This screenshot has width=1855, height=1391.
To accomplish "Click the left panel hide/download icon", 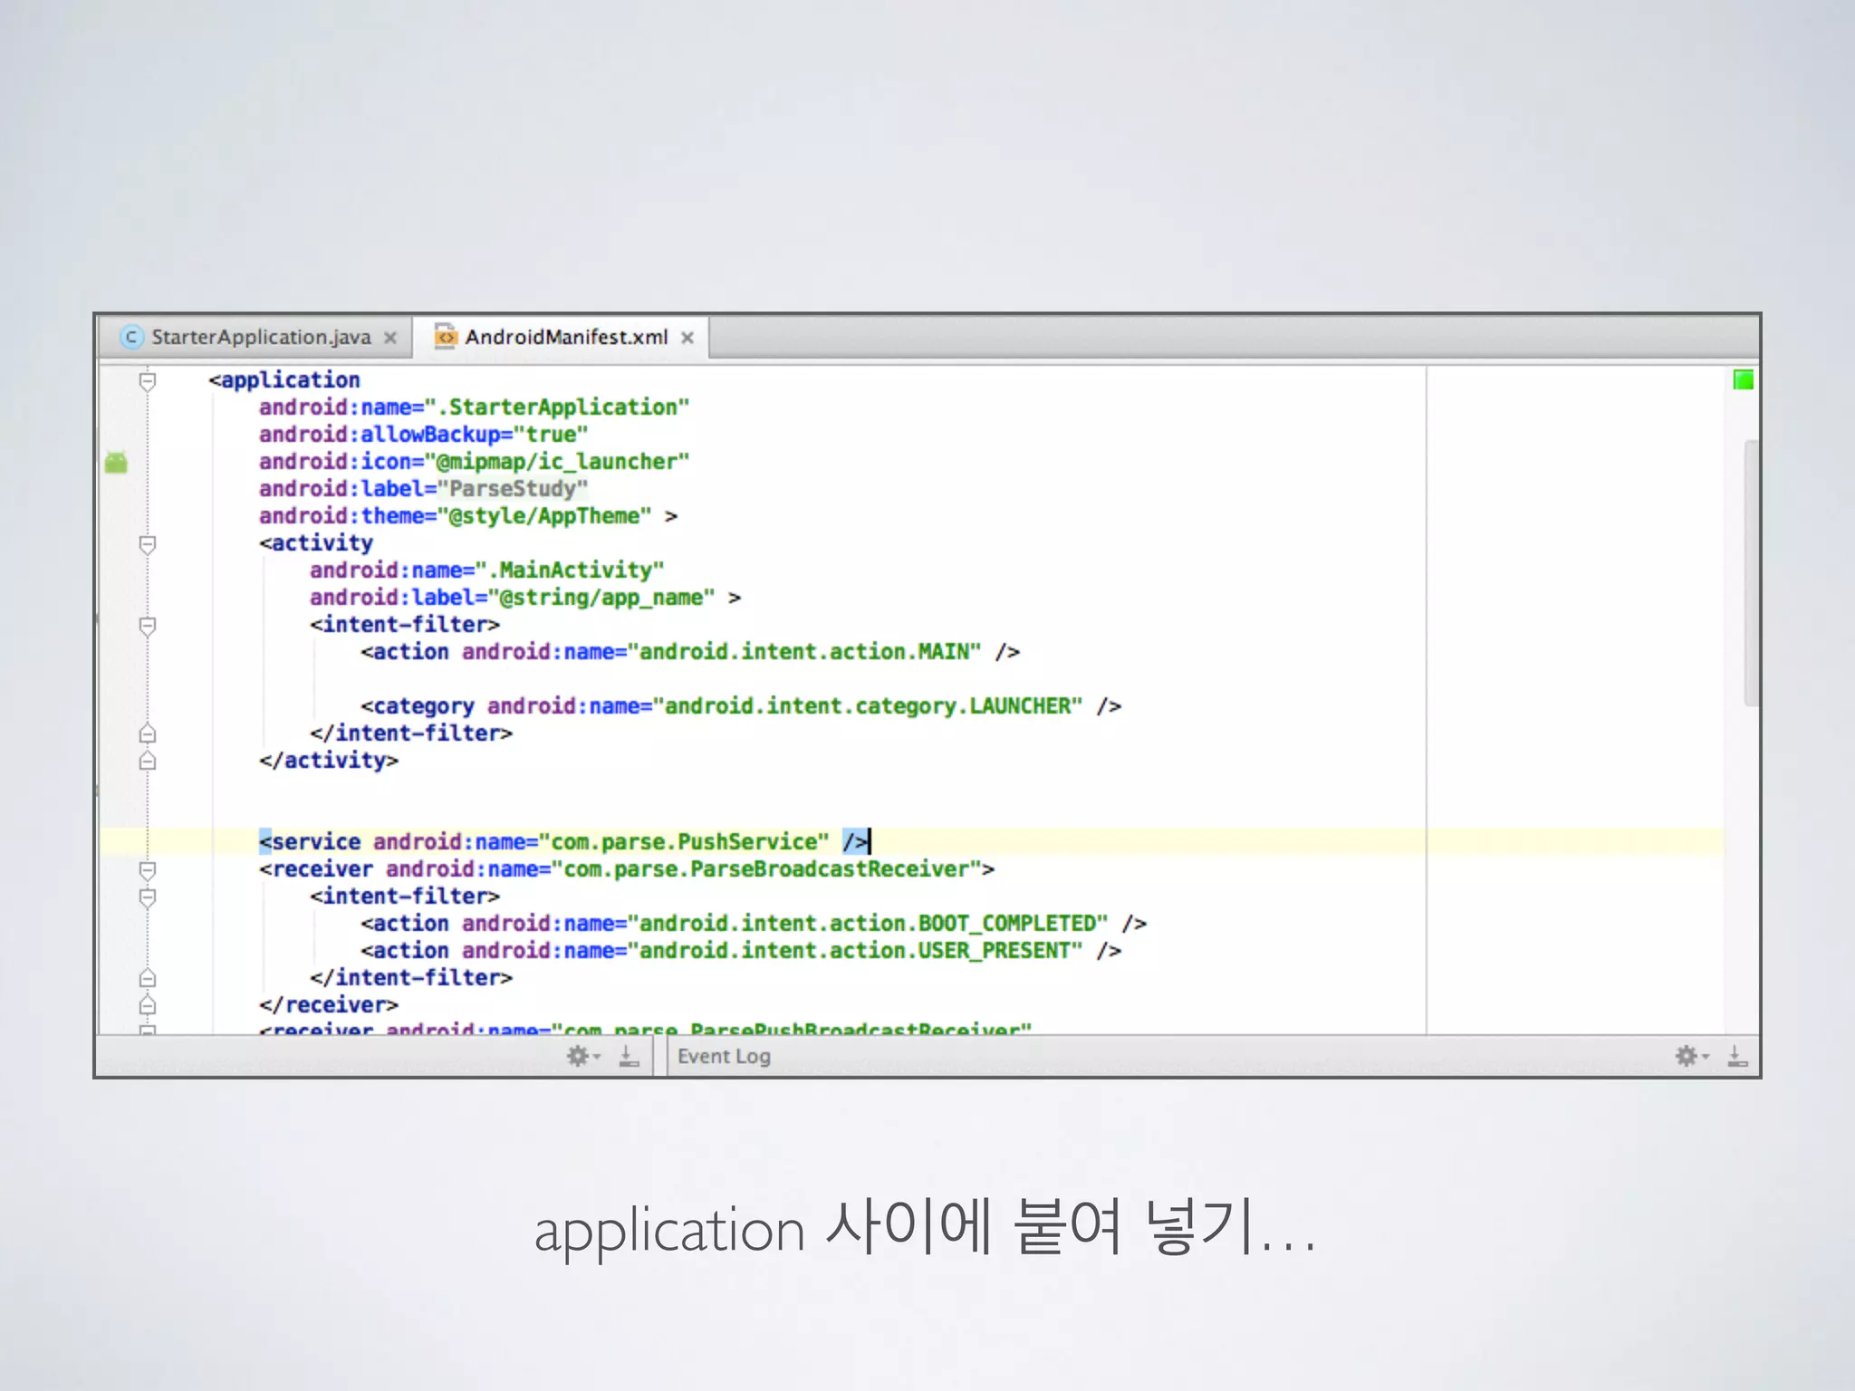I will click(629, 1056).
